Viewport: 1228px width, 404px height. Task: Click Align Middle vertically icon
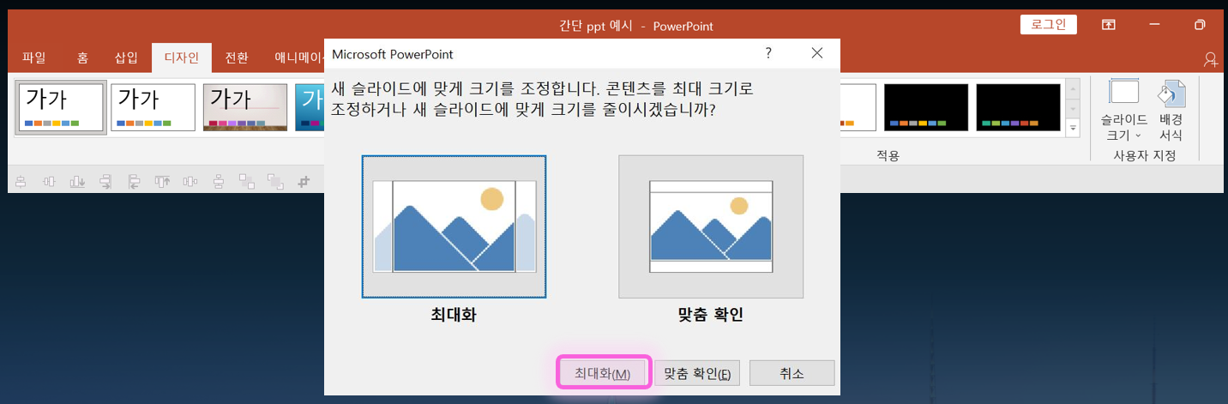tap(49, 182)
